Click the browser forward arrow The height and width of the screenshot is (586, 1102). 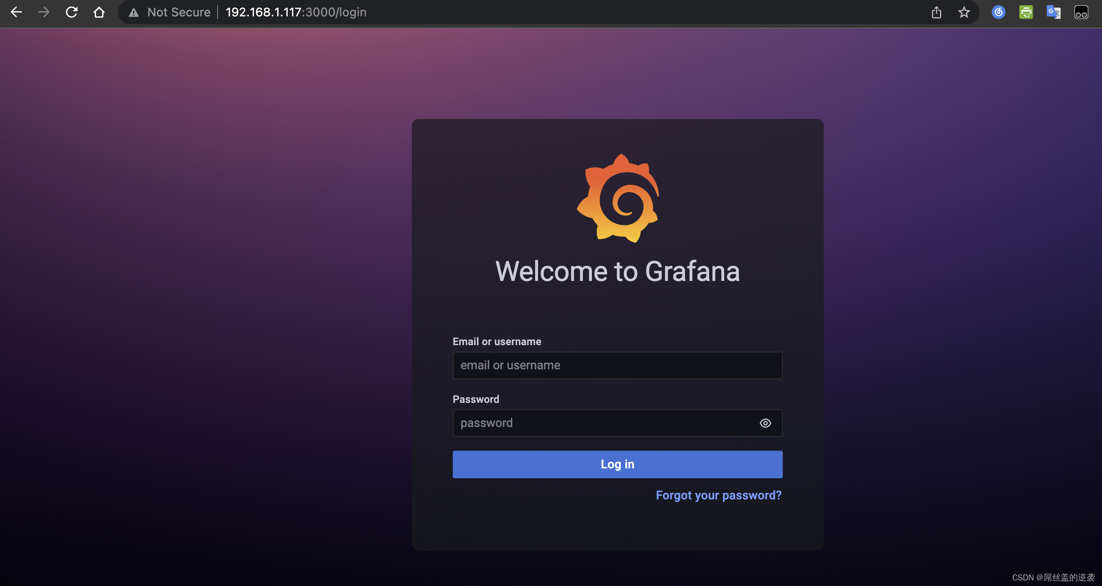coord(44,12)
